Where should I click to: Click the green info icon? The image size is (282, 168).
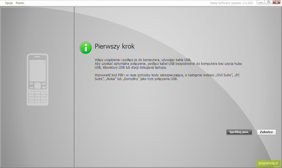point(85,47)
